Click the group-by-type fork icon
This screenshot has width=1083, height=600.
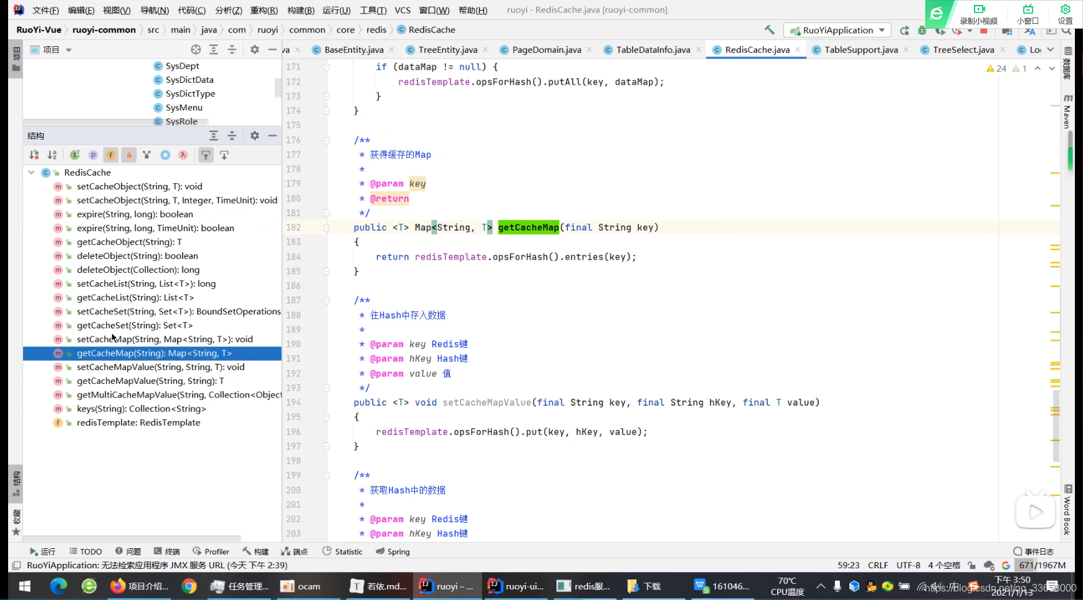coord(147,155)
